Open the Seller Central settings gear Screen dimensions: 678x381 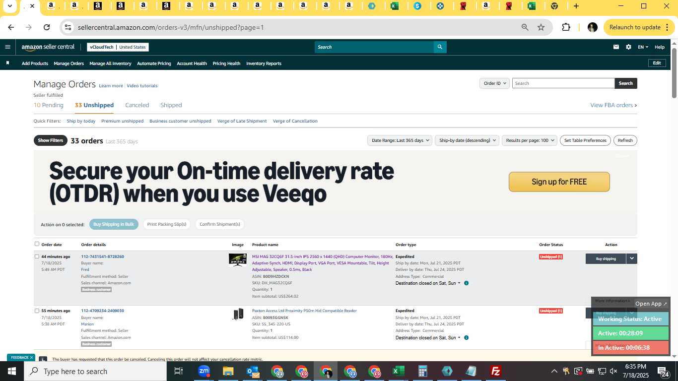[628, 47]
